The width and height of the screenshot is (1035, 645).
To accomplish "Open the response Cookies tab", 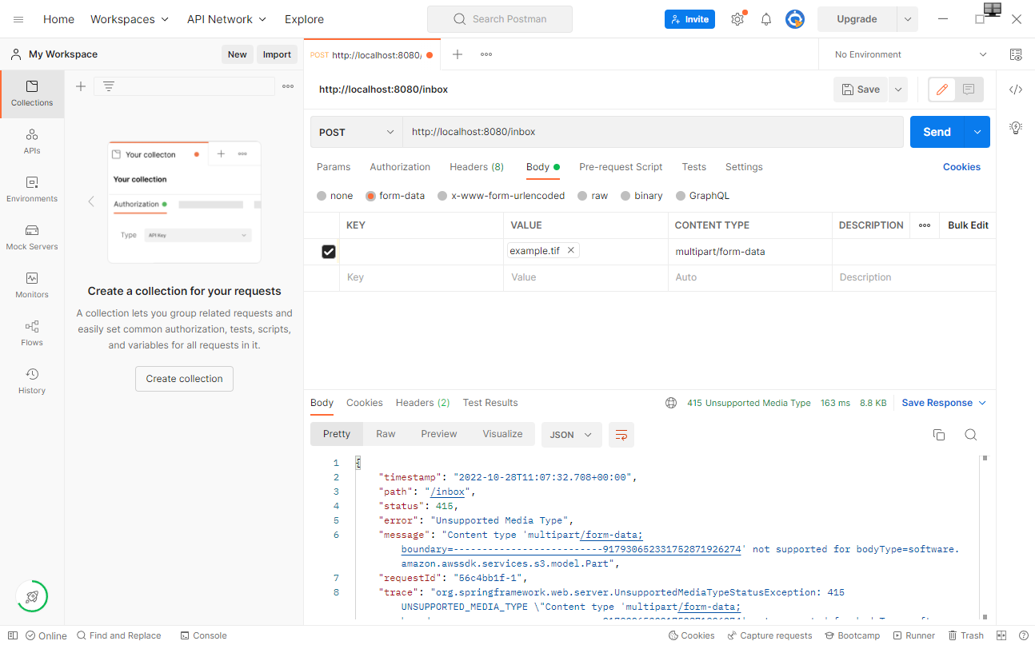I will [365, 403].
